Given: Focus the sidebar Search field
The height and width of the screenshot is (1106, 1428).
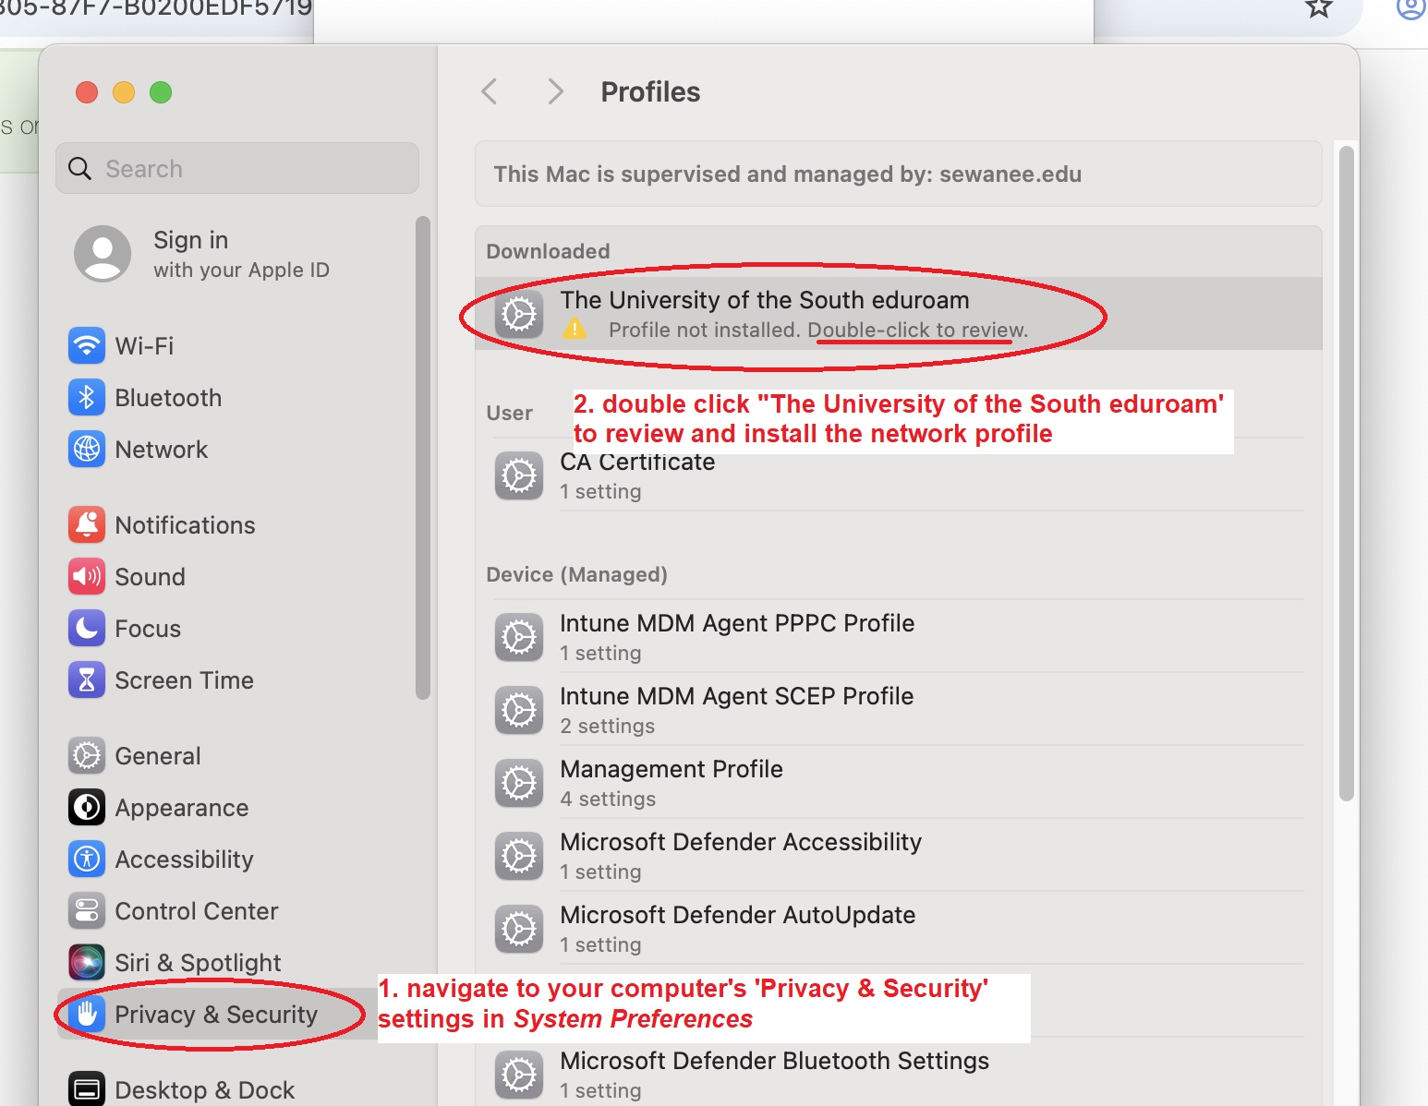Looking at the screenshot, I should click(237, 168).
